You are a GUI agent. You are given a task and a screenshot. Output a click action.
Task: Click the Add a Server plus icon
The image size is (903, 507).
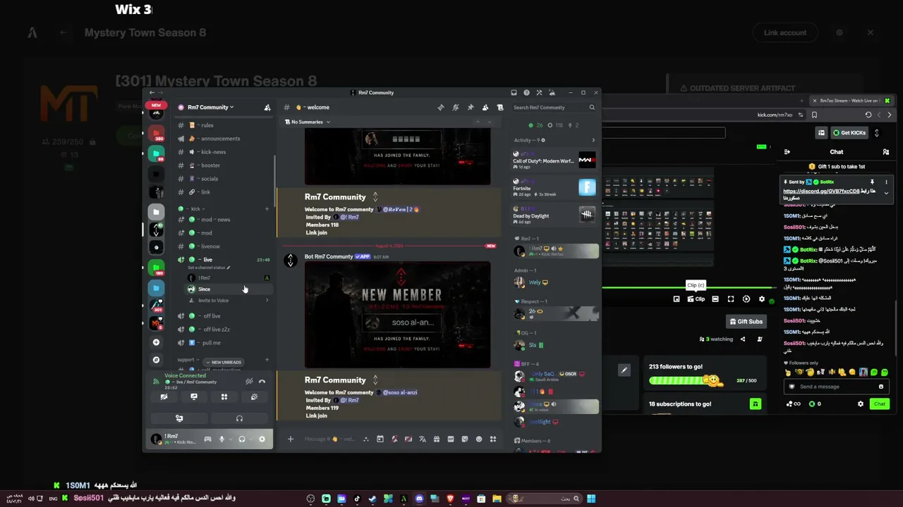click(x=156, y=342)
